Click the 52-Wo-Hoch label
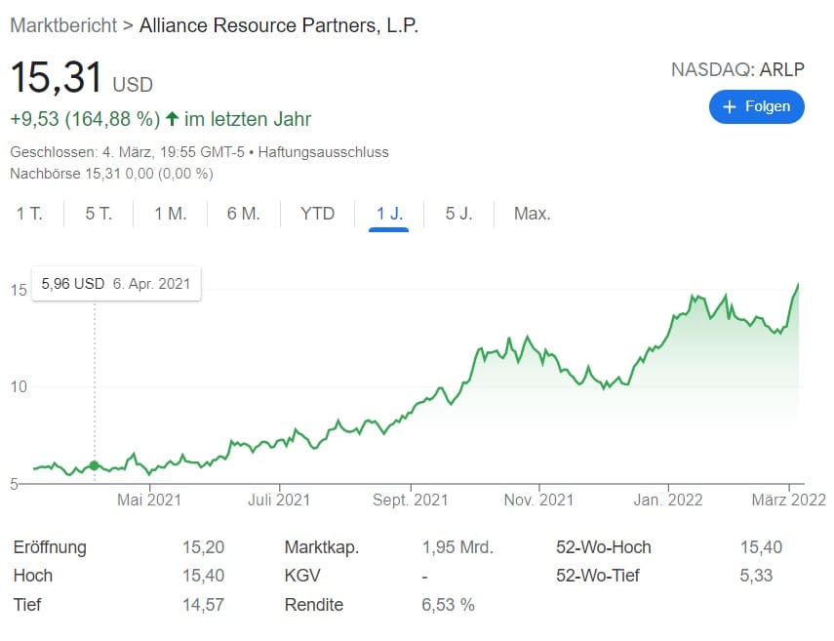834x641 pixels. coord(604,547)
